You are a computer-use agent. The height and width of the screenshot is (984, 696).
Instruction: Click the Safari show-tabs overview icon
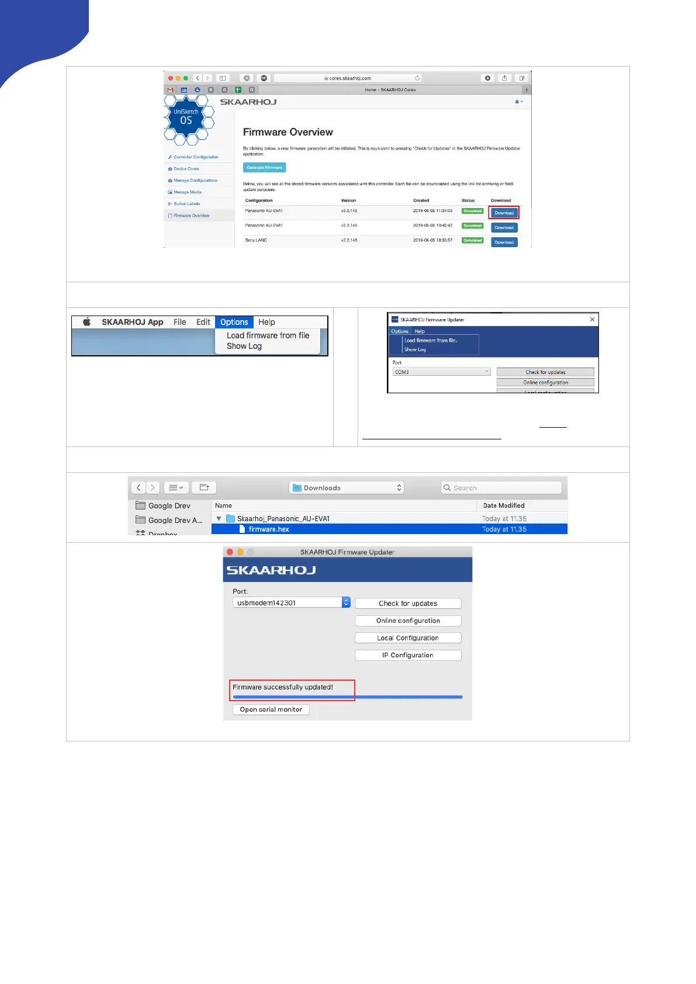(522, 78)
